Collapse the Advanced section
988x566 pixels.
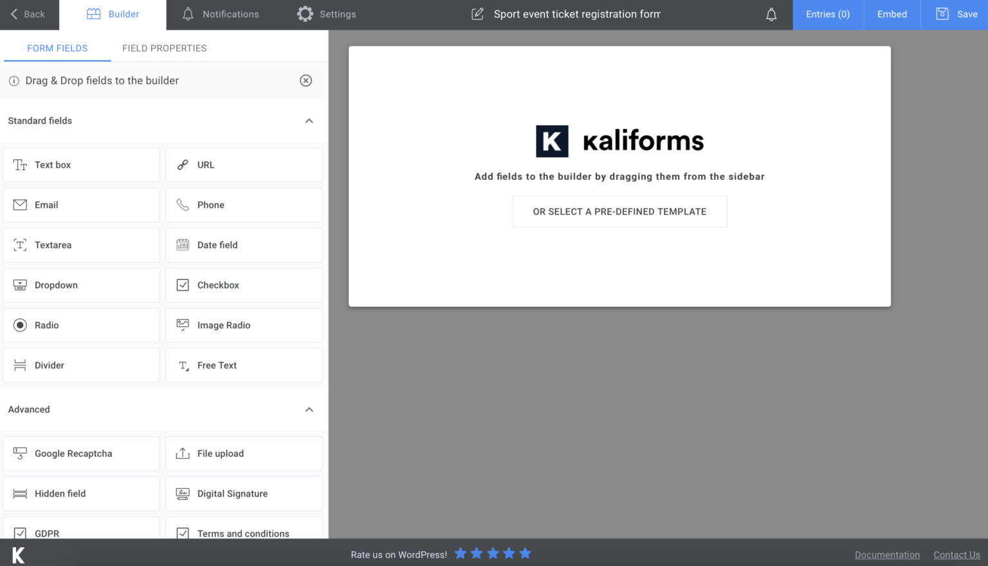(309, 409)
